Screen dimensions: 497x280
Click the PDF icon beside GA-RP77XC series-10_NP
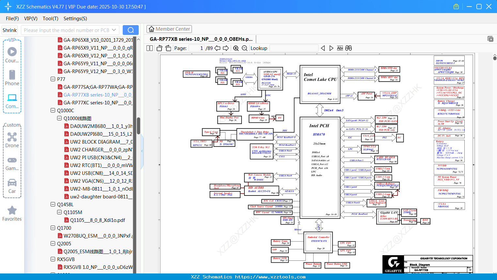(x=60, y=102)
